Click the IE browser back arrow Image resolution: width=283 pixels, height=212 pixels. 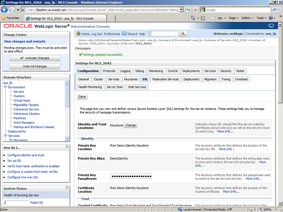(5, 10)
